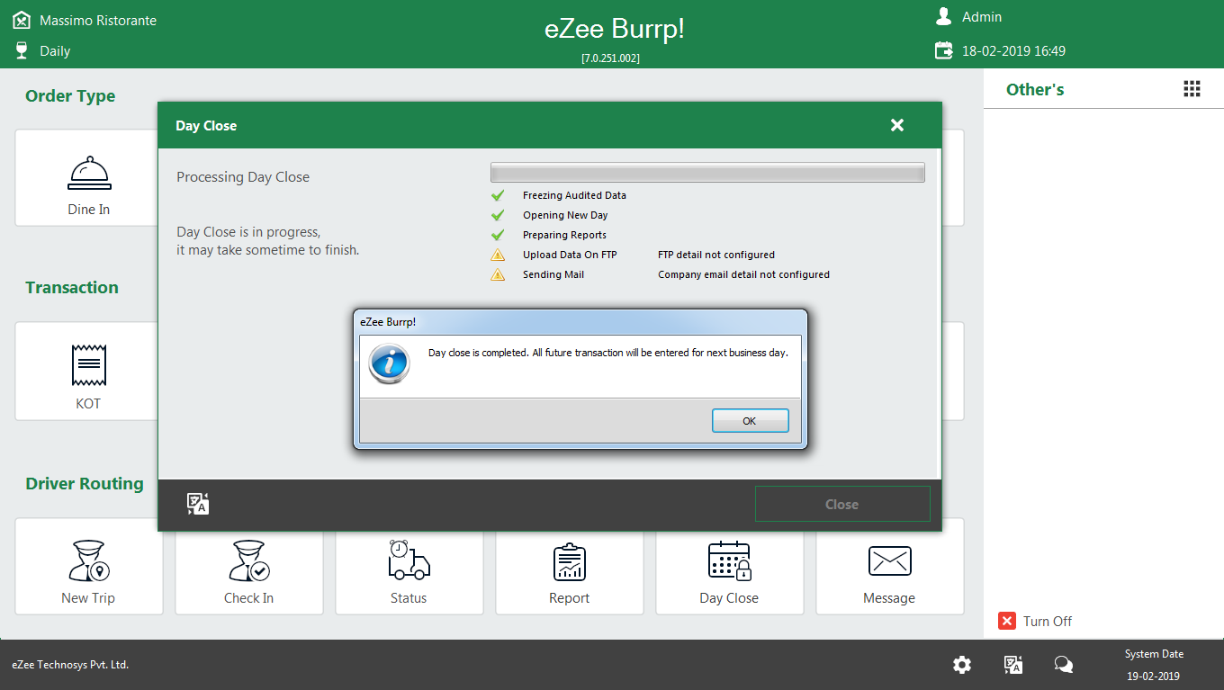1224x690 pixels.
Task: Click the Other's panel heading
Action: pyautogui.click(x=1035, y=89)
